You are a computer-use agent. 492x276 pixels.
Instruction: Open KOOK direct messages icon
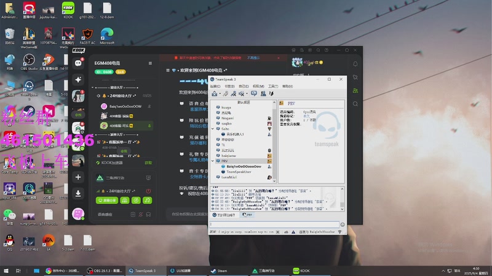tap(78, 63)
